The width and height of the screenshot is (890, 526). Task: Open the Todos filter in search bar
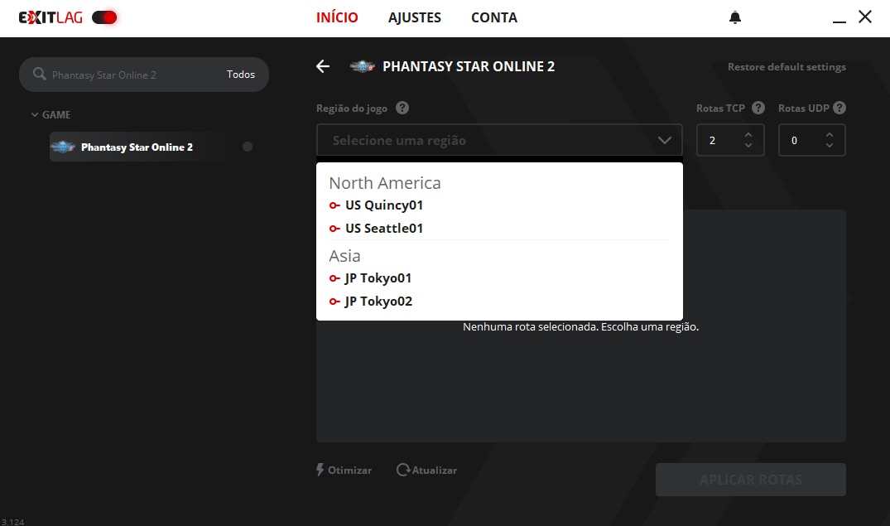point(241,75)
